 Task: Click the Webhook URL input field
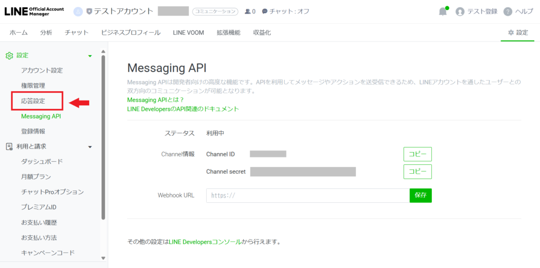(307, 195)
